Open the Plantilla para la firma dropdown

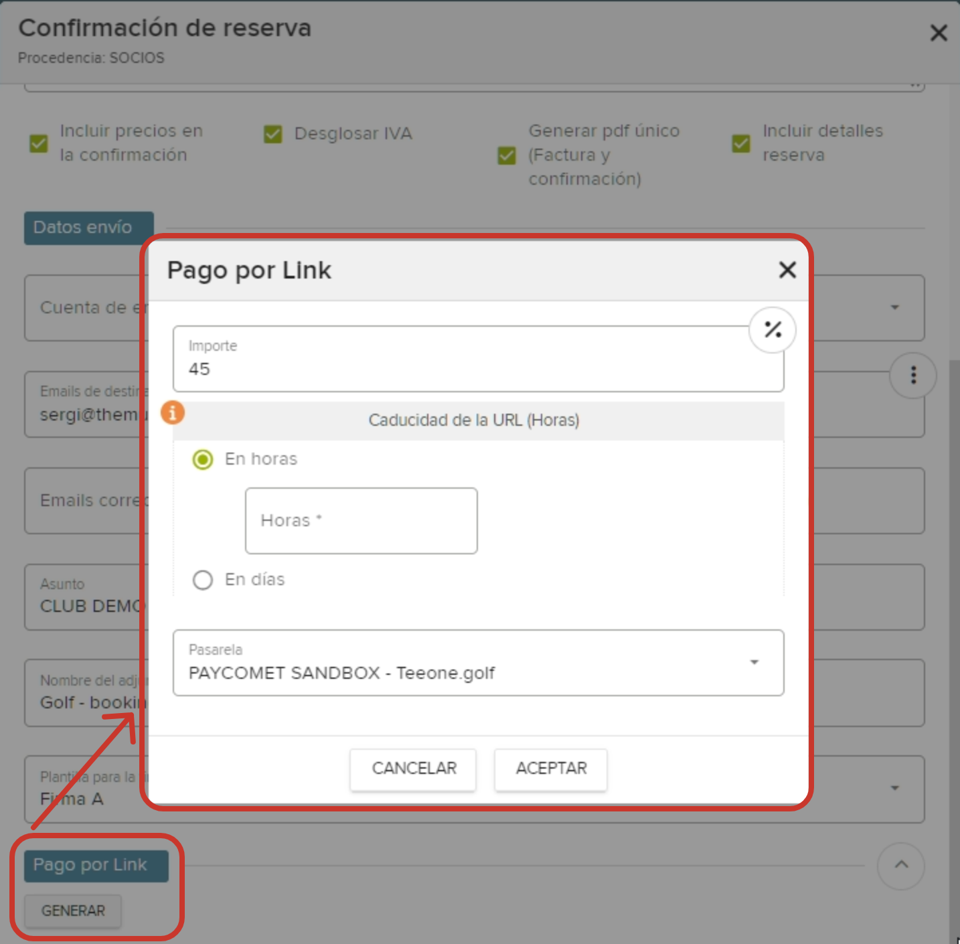point(894,788)
